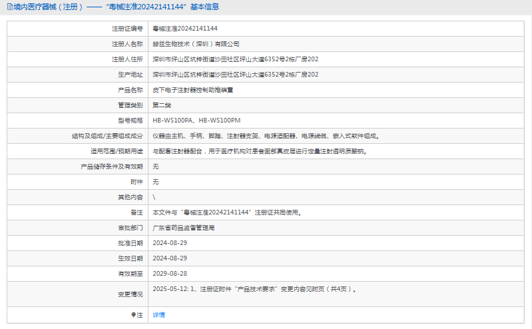Select change record starting 2025-05-12
Image resolution: width=532 pixels, height=329 pixels.
[x=254, y=289]
